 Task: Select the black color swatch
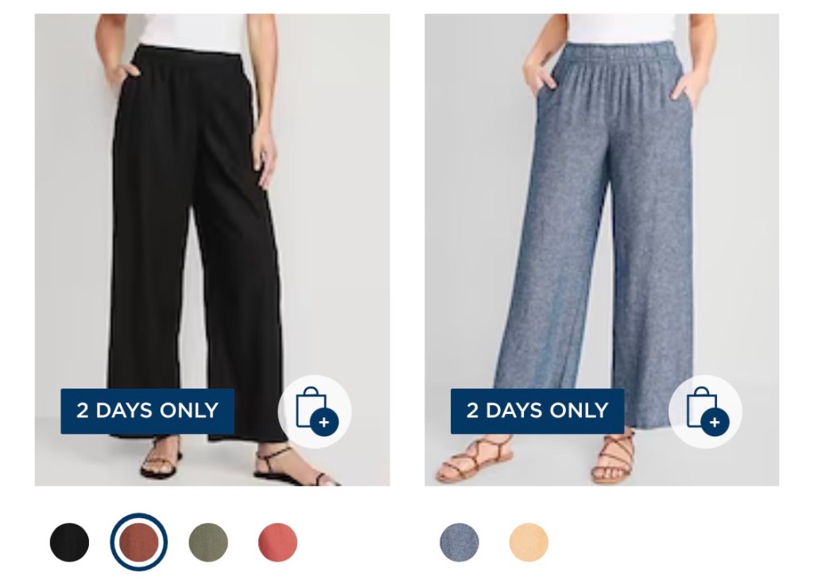pyautogui.click(x=70, y=543)
